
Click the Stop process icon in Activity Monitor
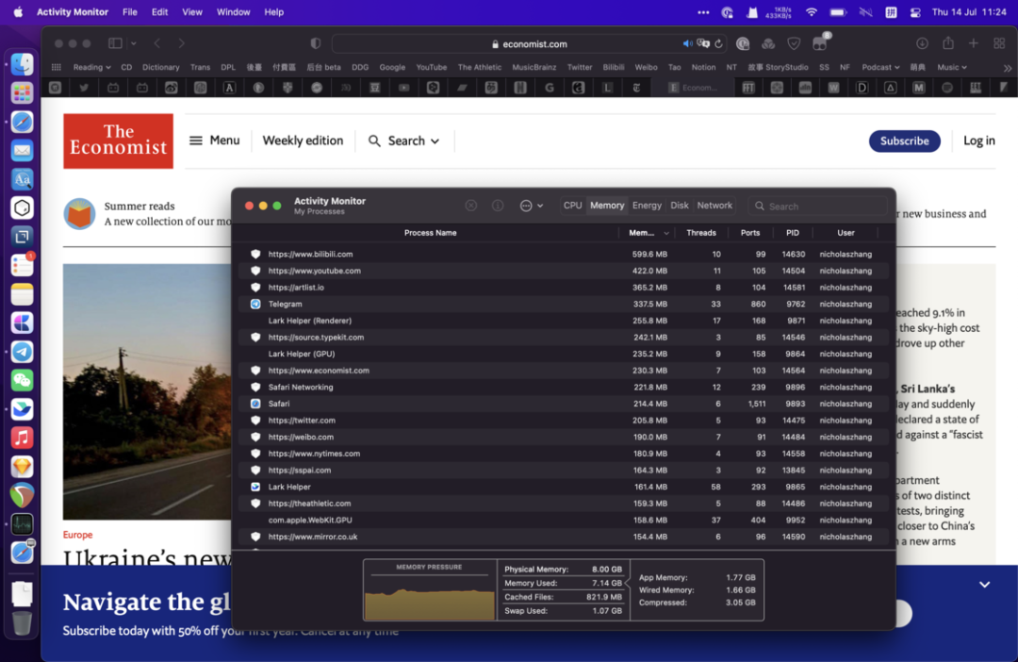(471, 206)
